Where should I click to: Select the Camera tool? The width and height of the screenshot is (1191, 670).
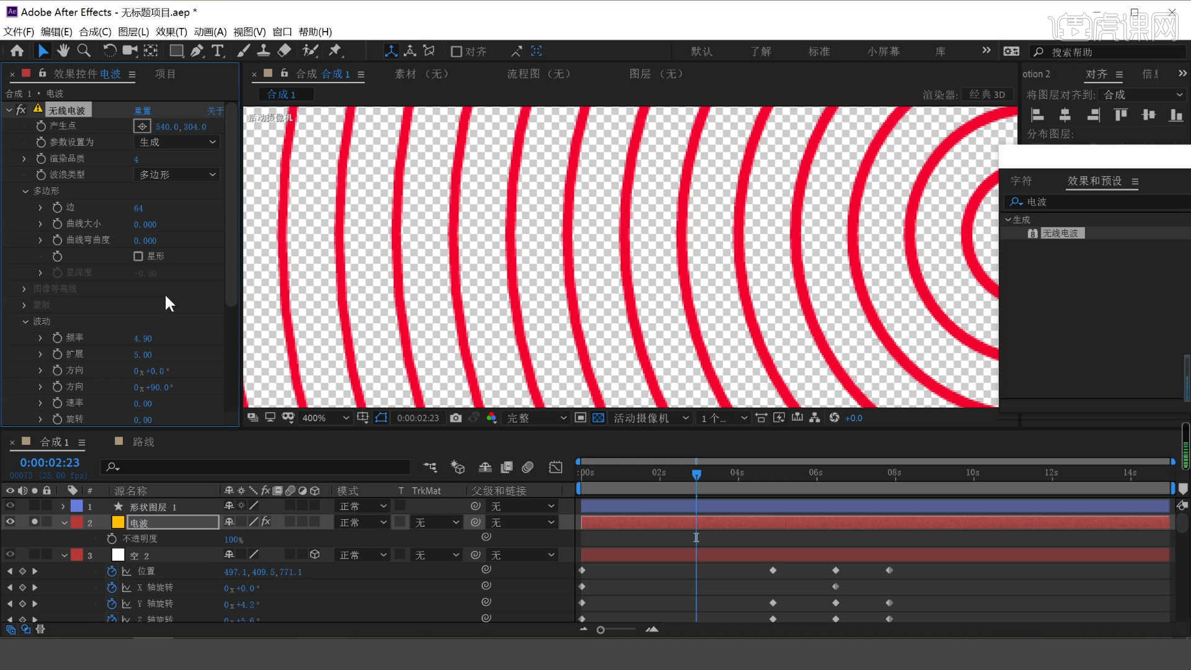(130, 51)
